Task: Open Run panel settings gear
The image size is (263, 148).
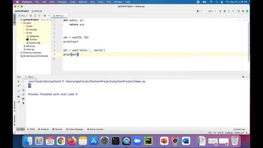Action: tap(243, 77)
